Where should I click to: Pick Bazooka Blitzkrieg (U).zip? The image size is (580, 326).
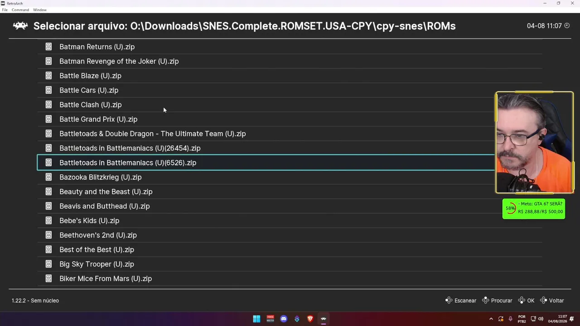tap(290, 177)
